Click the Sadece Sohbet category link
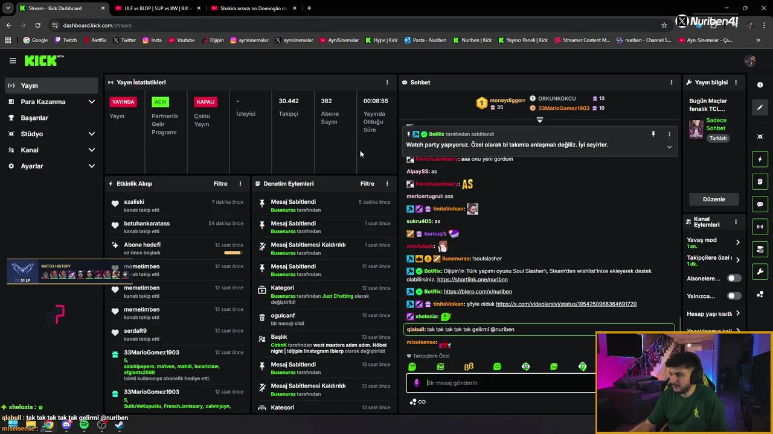 716,124
